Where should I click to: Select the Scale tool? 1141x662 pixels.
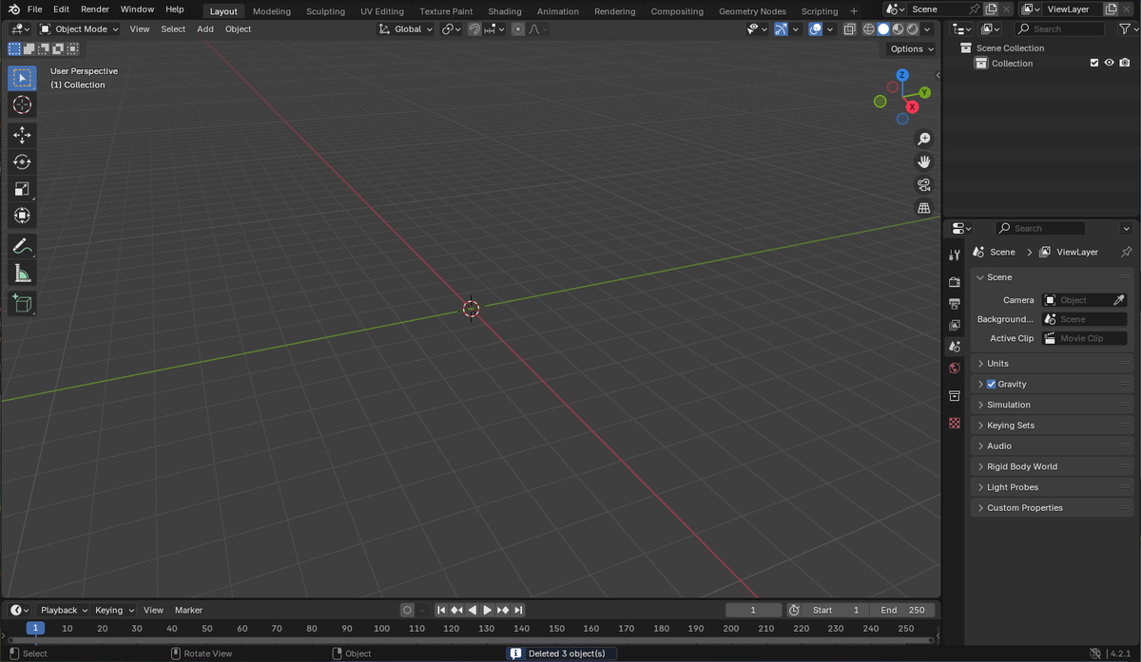coord(22,188)
